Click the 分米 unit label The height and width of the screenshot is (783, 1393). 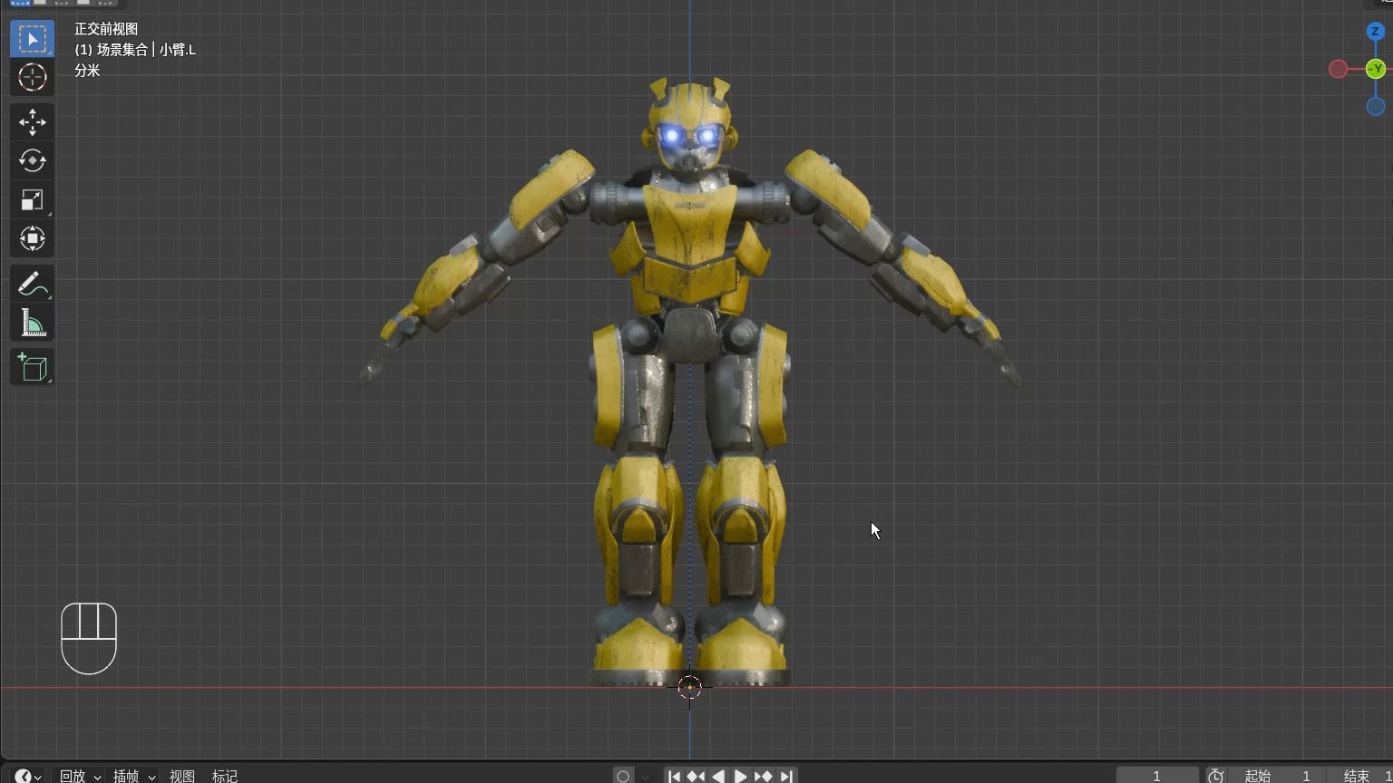click(x=87, y=71)
